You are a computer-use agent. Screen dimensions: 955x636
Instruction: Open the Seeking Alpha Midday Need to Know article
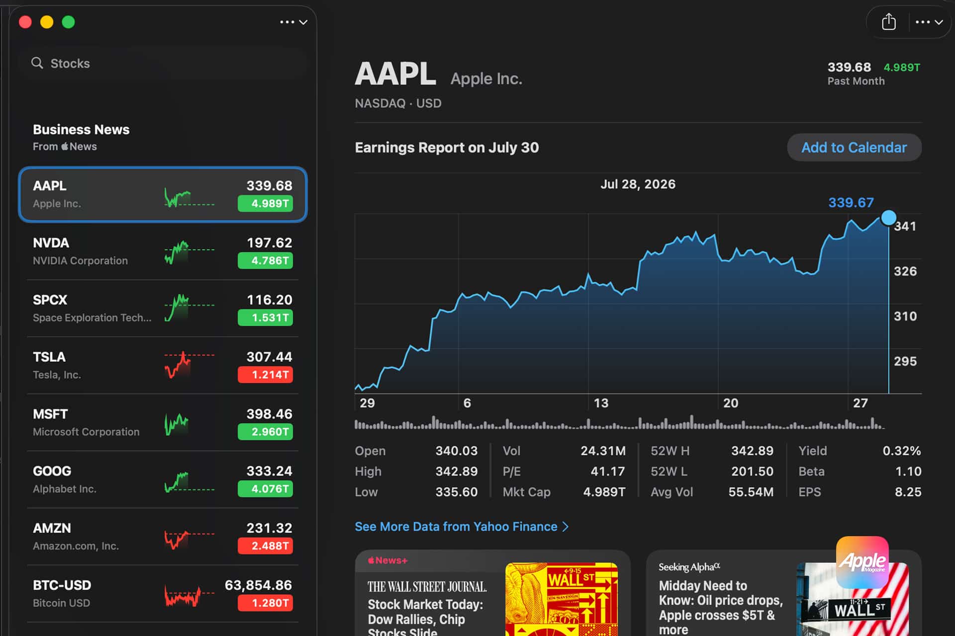coord(784,594)
